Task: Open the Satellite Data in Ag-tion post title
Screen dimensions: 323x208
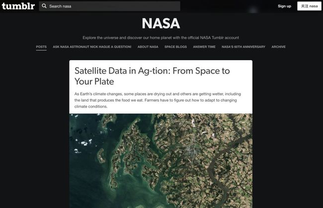Action: [x=152, y=76]
